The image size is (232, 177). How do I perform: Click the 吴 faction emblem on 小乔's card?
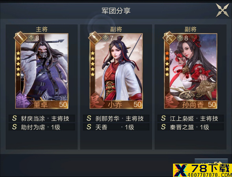tap(97, 100)
